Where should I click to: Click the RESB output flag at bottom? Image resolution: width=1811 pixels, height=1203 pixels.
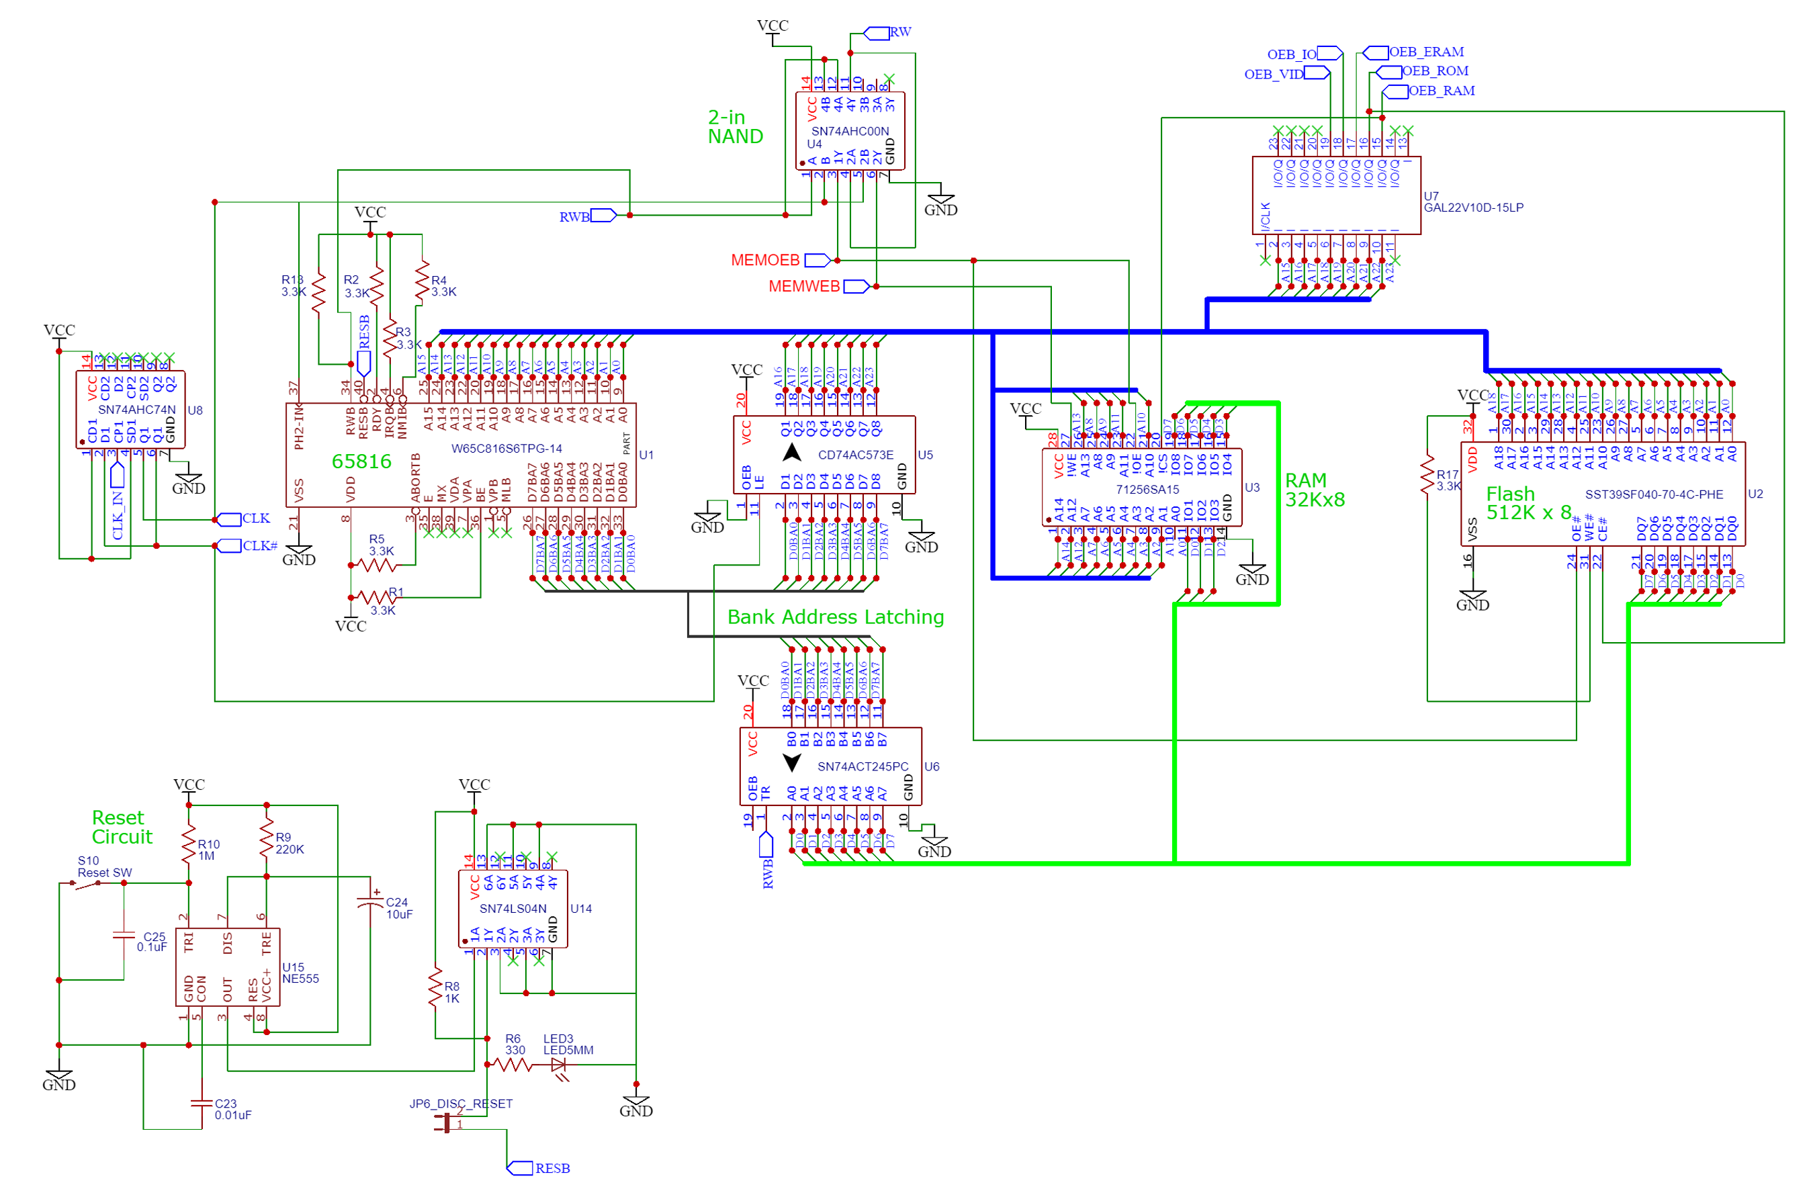click(x=521, y=1170)
